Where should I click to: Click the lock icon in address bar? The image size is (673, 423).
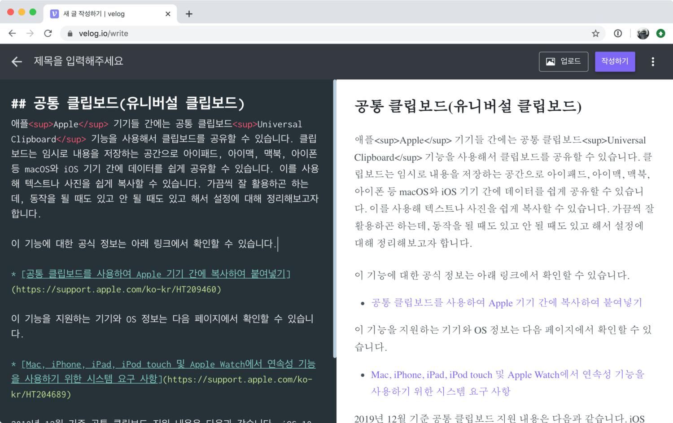70,34
